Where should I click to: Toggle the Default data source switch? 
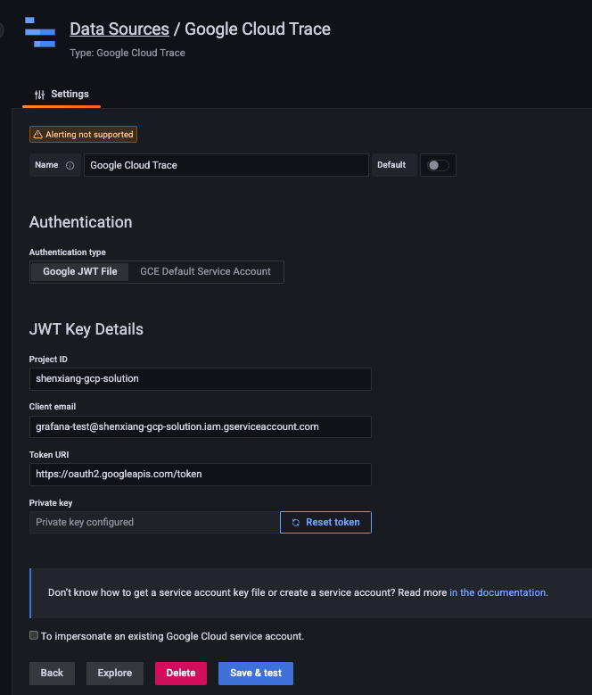[x=436, y=165]
